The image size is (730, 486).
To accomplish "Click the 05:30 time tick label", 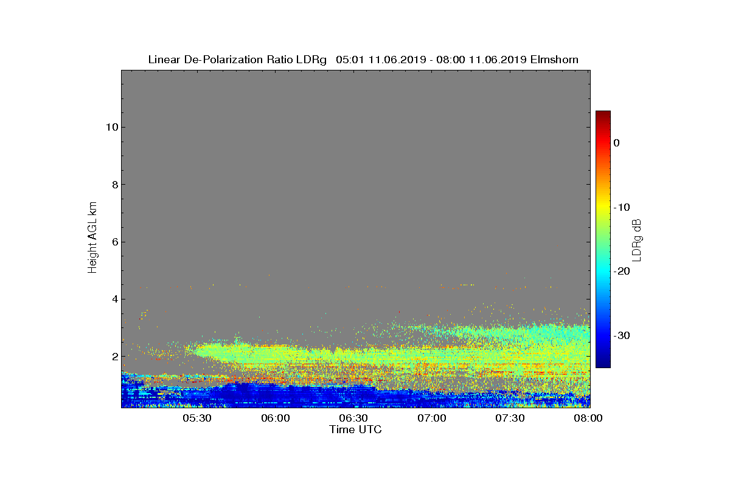I will pos(197,418).
